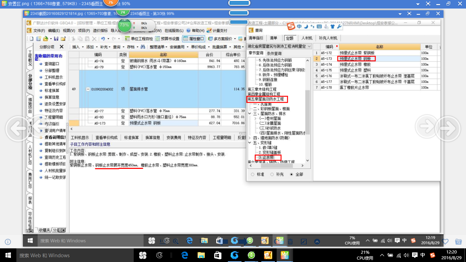Collapse the 三、屋面防水、排水 tree node
Screen dimensions: 466x262
coord(250,114)
